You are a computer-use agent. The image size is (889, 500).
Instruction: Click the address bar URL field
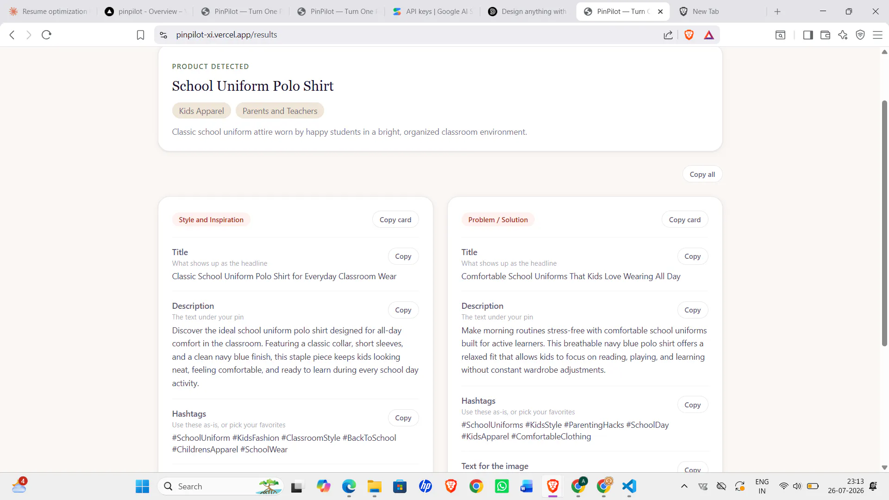(x=417, y=35)
